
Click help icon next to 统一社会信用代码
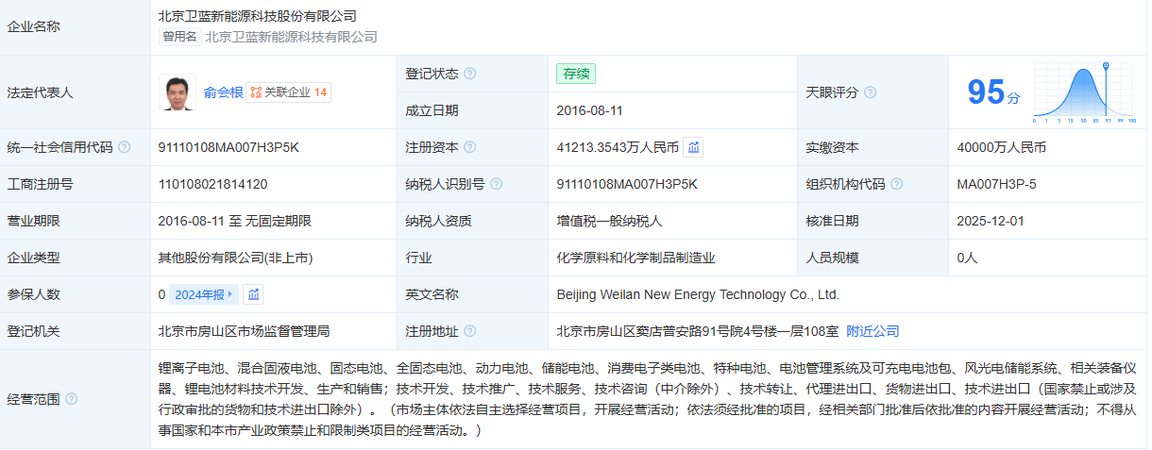click(x=124, y=148)
